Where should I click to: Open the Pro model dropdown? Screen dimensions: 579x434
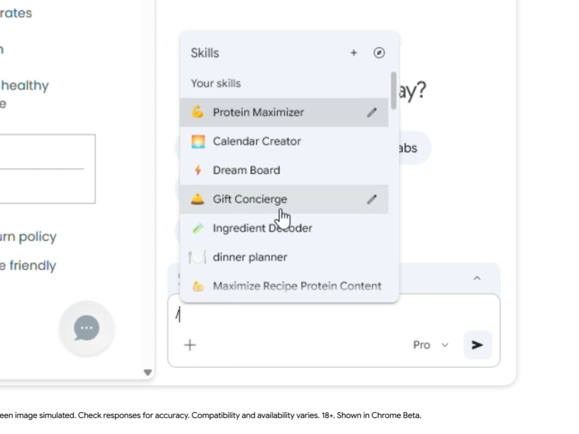[x=430, y=345]
